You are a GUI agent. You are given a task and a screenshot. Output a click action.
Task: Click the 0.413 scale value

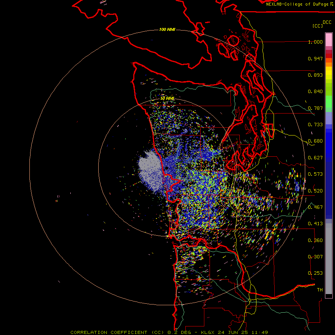[315, 224]
